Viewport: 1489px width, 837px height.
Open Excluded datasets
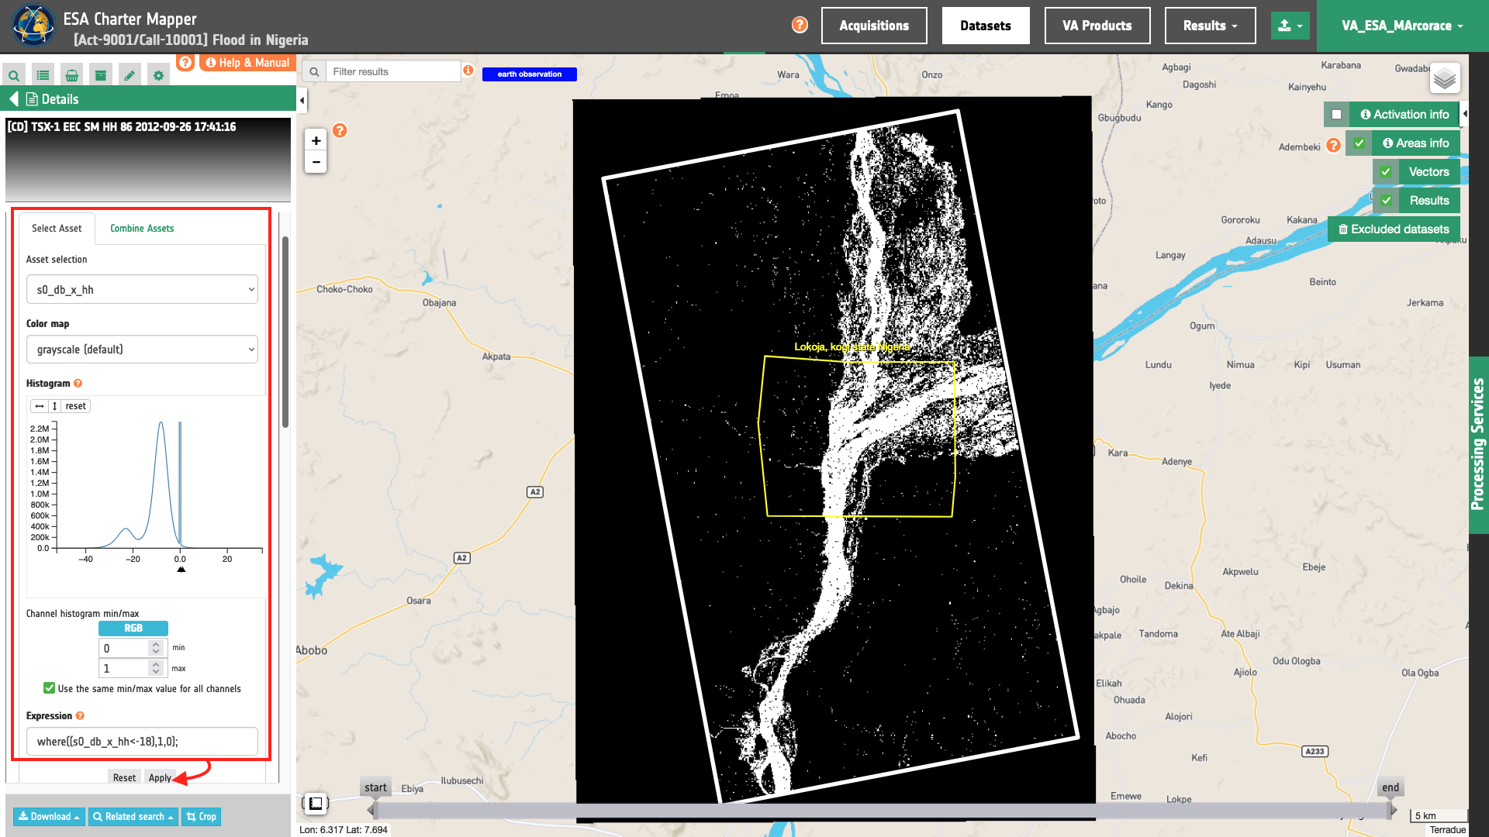click(1394, 229)
